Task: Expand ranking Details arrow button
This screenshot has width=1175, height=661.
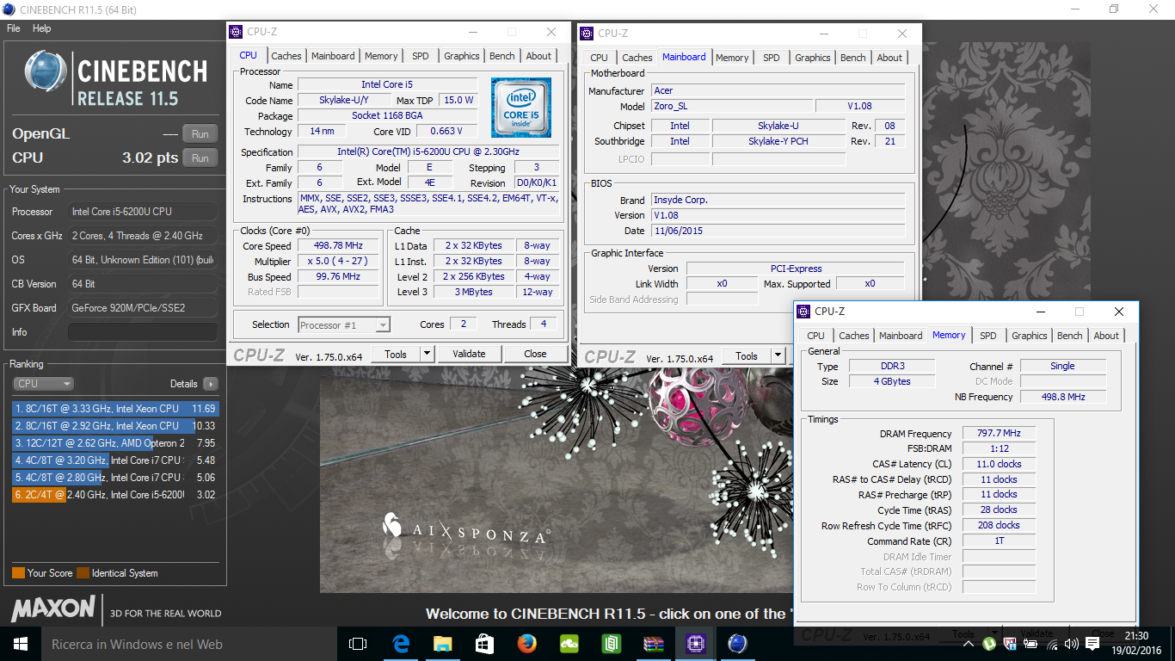Action: pos(210,384)
